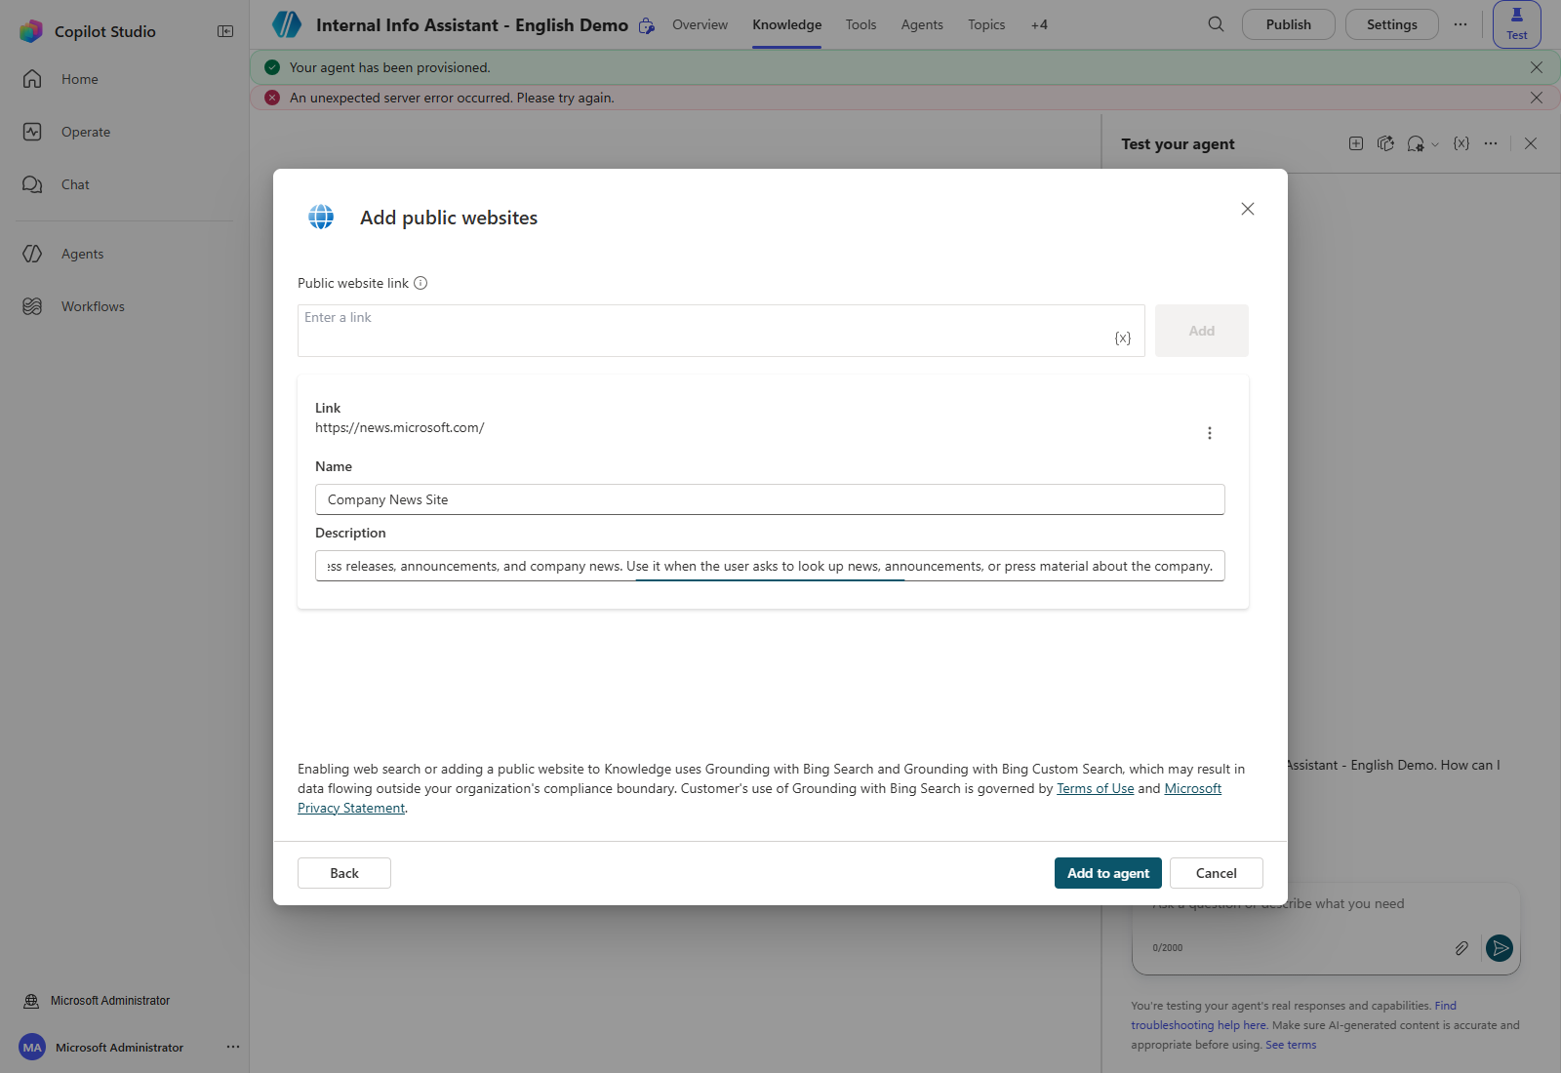The height and width of the screenshot is (1073, 1561).
Task: Click the Enter a link field
Action: 721,331
